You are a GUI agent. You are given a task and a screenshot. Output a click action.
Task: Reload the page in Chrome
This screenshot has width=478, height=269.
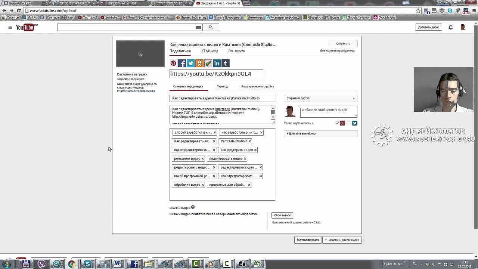19,10
